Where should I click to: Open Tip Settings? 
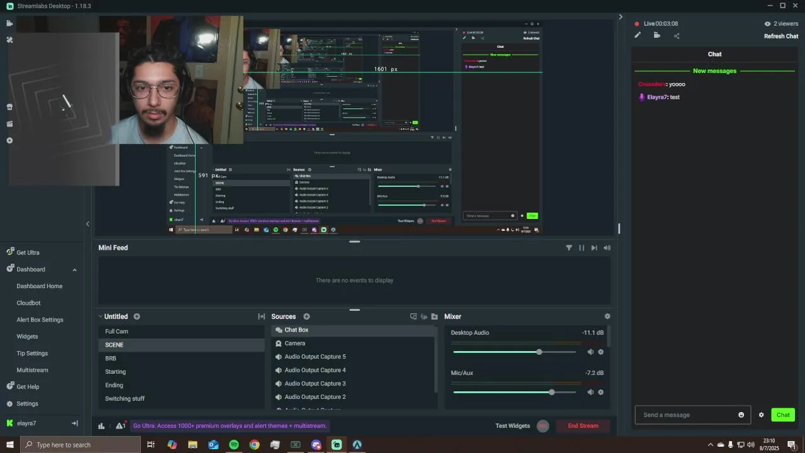[32, 354]
